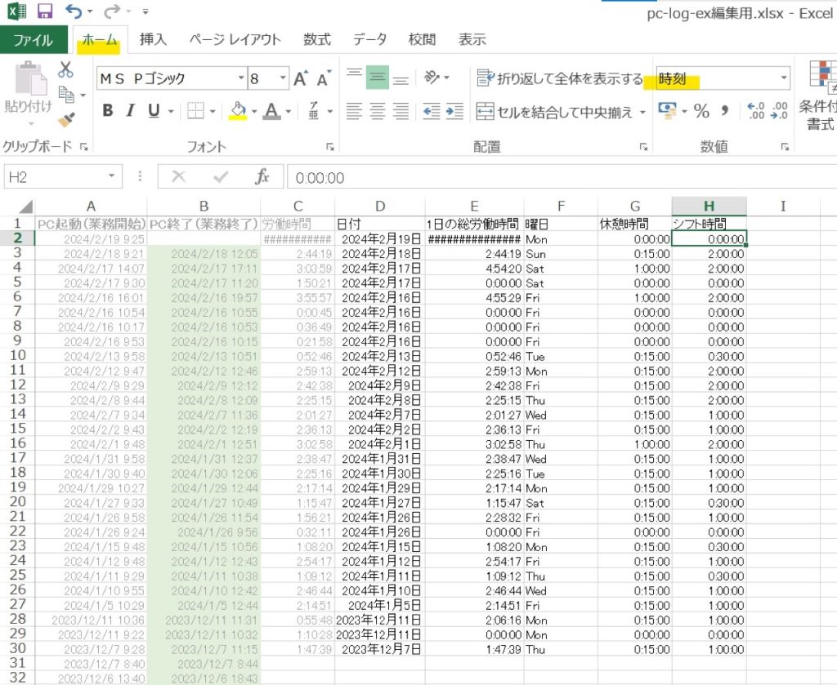Open the ファイル tab
837x685 pixels.
tap(34, 40)
